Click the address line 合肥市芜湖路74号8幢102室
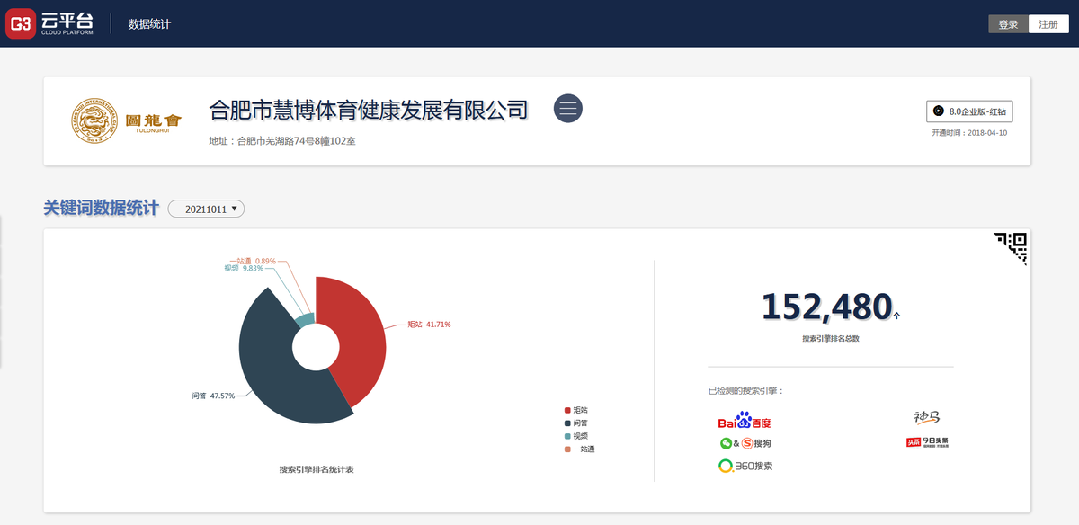This screenshot has height=525, width=1079. (x=282, y=141)
